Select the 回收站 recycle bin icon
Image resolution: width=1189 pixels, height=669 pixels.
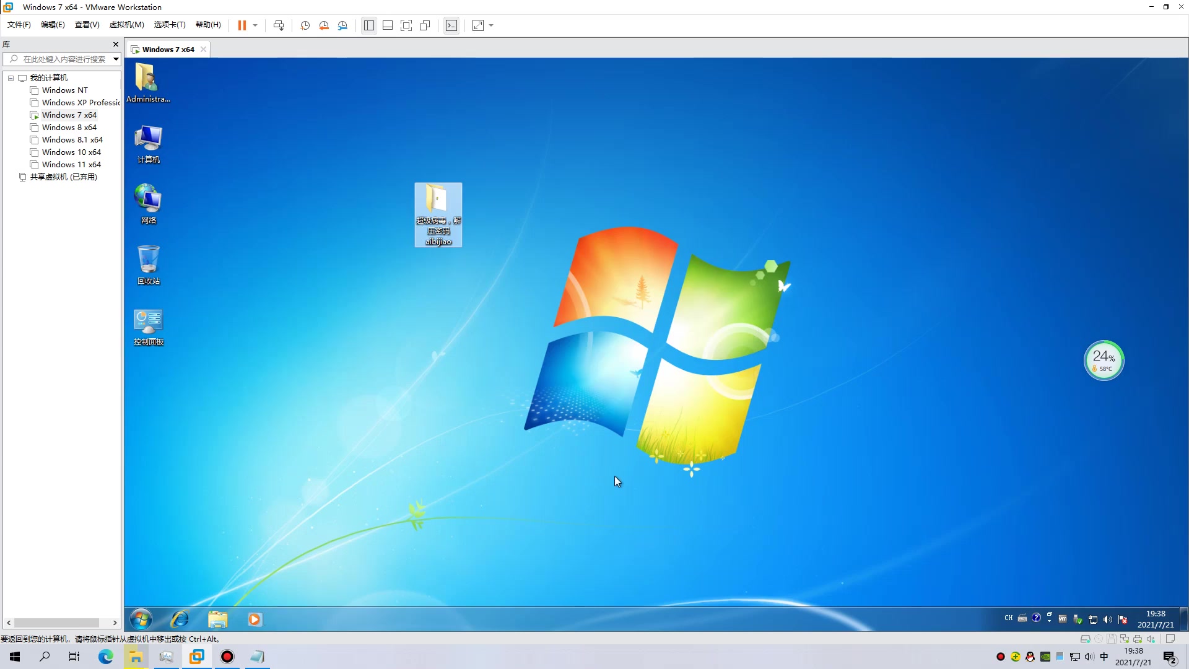148,265
